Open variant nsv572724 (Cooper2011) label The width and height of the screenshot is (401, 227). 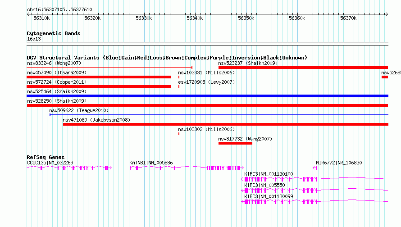point(57,82)
